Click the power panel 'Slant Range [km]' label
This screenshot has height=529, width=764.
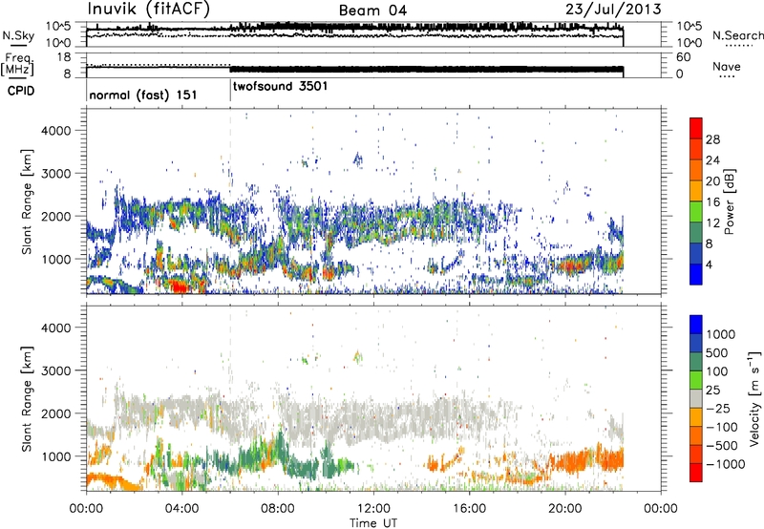click(27, 201)
